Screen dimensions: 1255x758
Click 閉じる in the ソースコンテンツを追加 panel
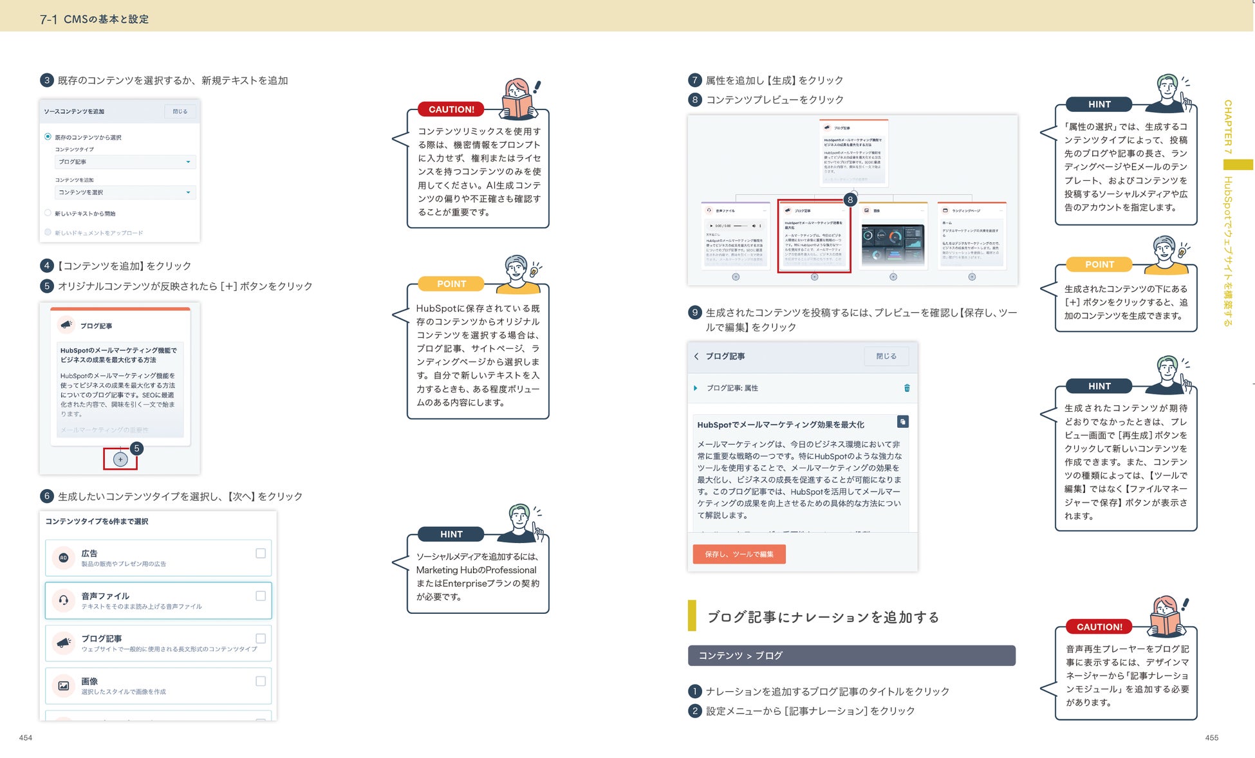coord(180,111)
